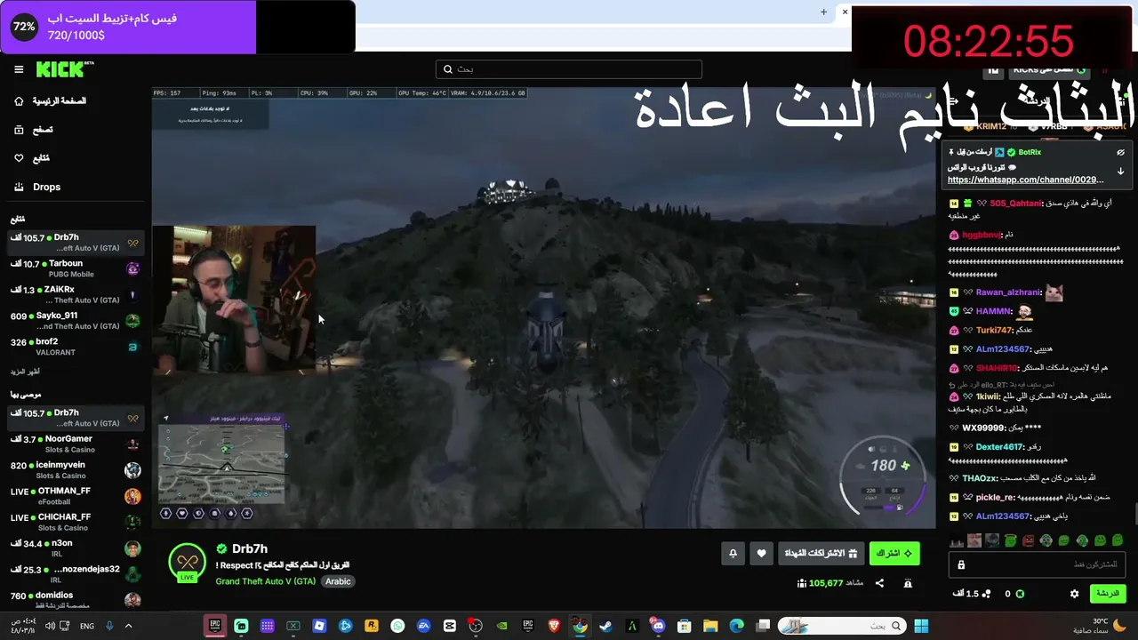Select the Arabic language tag
Screen dimensions: 1138x640
(x=338, y=581)
